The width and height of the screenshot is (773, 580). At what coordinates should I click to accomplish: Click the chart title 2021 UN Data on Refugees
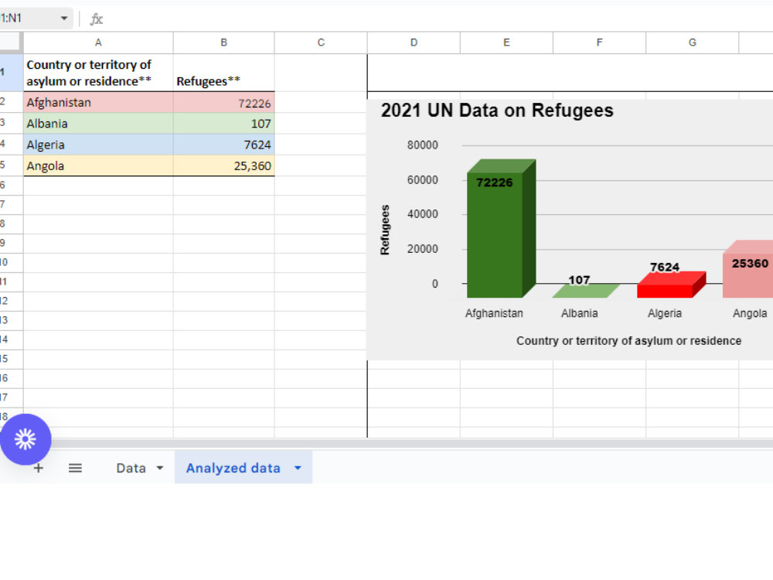(x=497, y=111)
